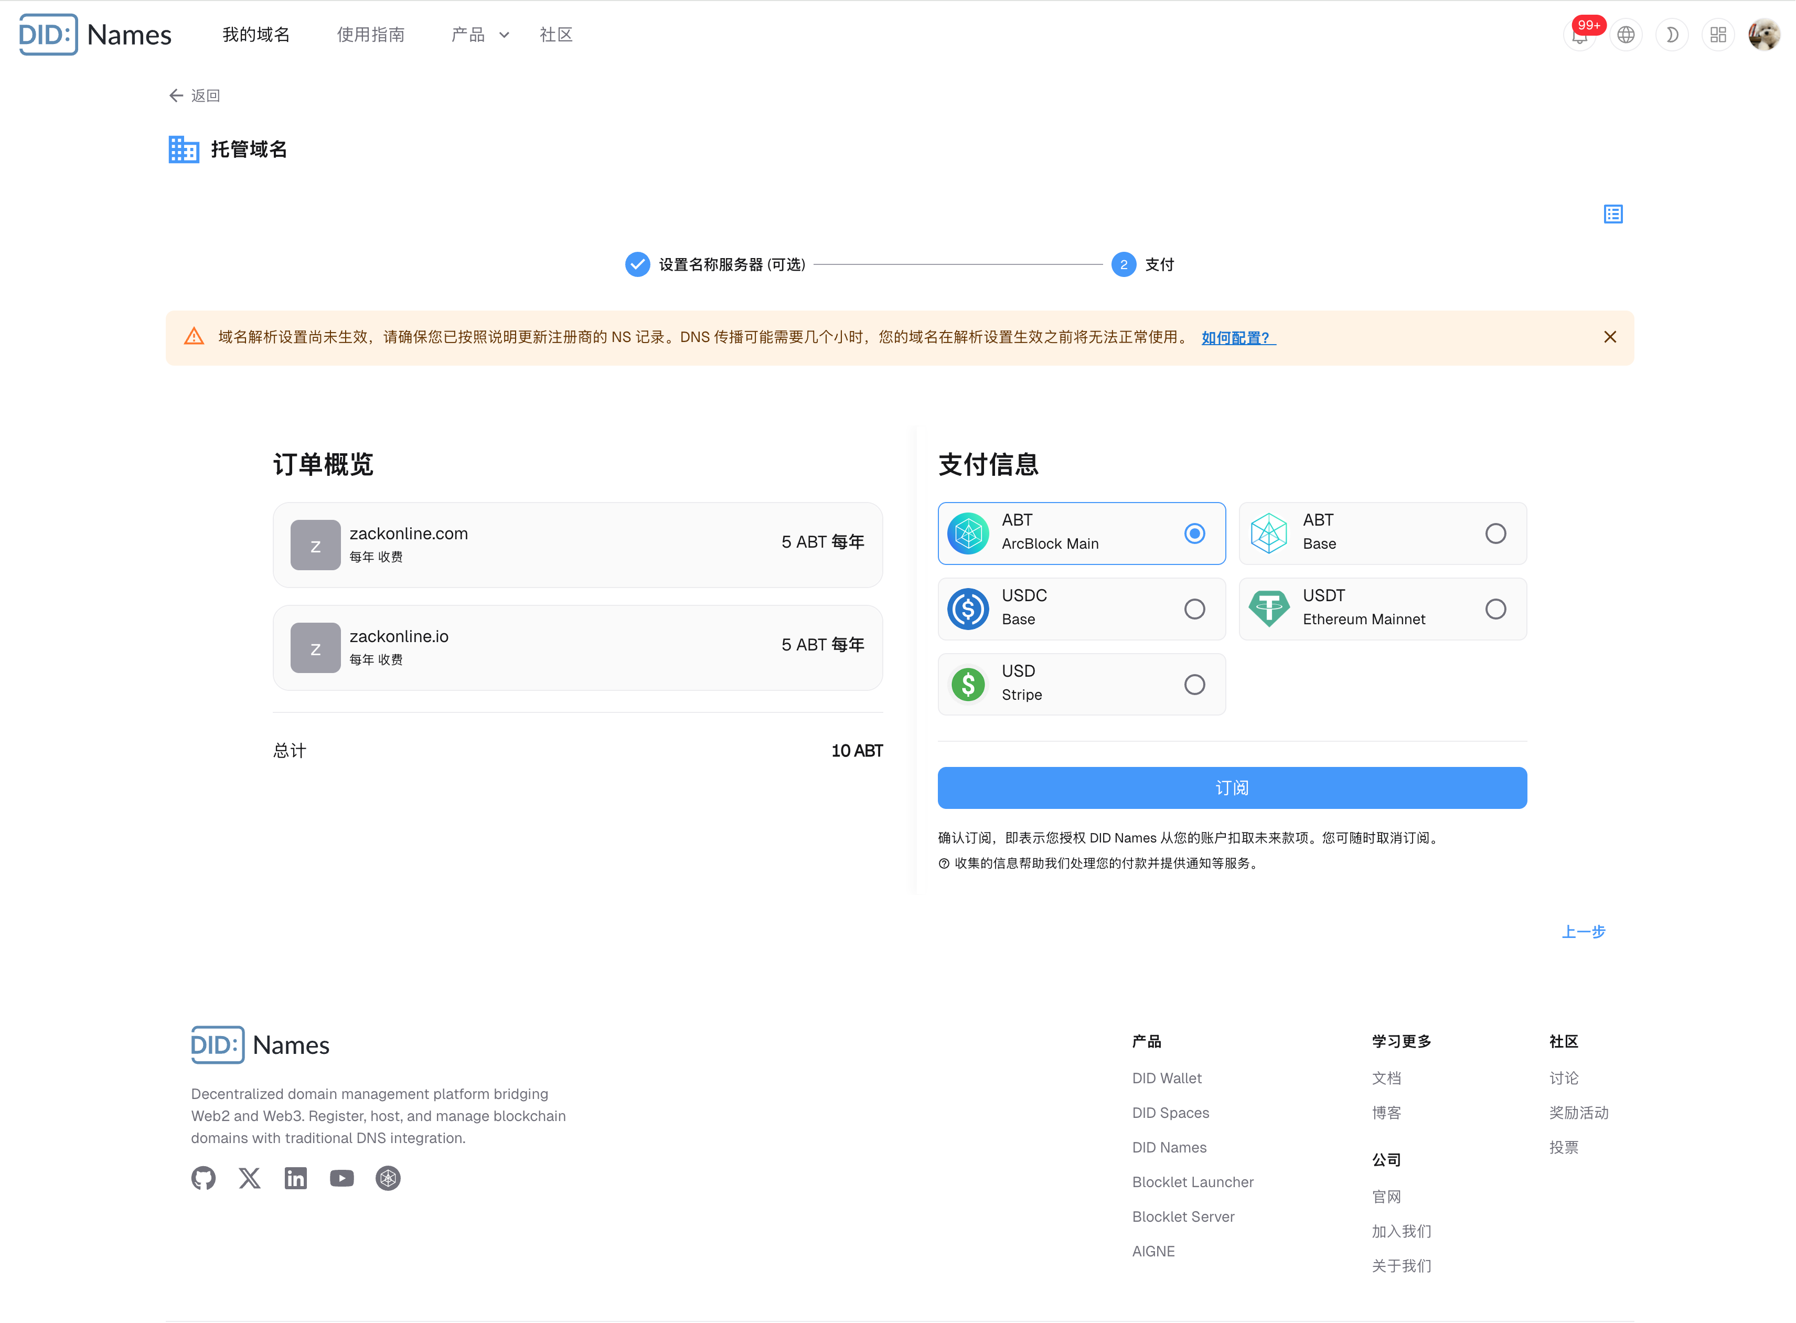This screenshot has width=1796, height=1323.
Task: Expand the 产品 dropdown menu
Action: pyautogui.click(x=479, y=35)
